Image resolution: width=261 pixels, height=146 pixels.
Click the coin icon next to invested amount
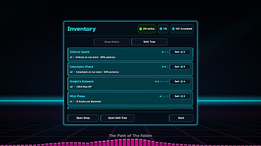(x=173, y=29)
